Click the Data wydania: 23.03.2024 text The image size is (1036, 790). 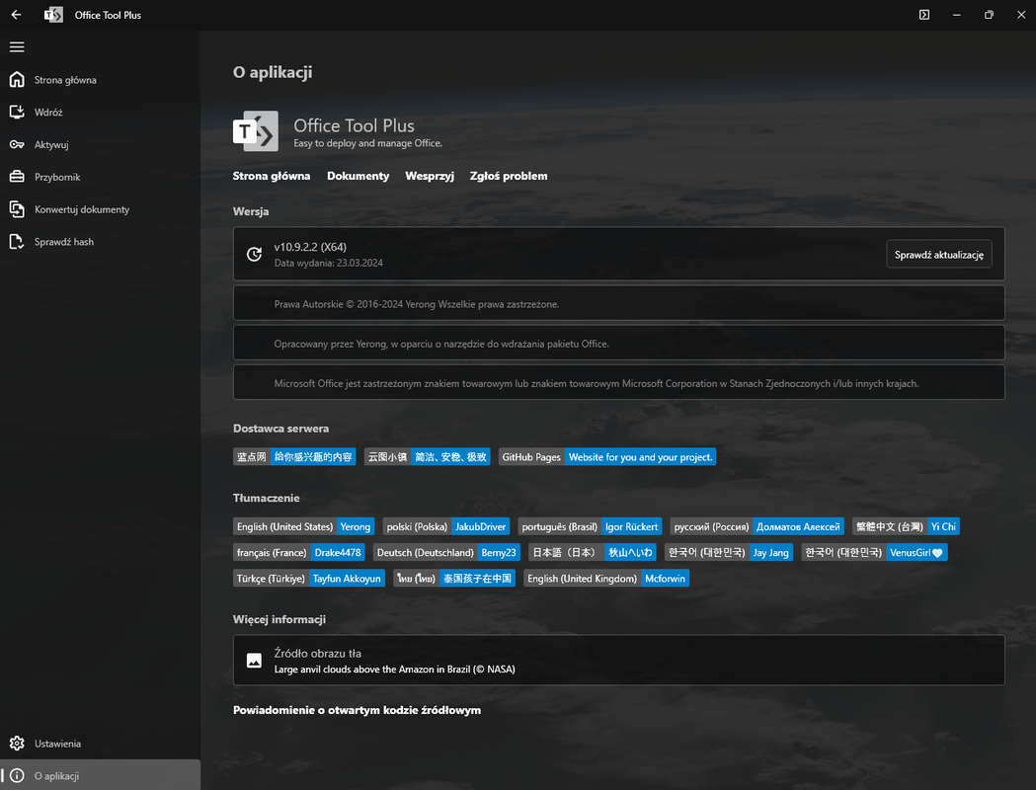click(328, 263)
